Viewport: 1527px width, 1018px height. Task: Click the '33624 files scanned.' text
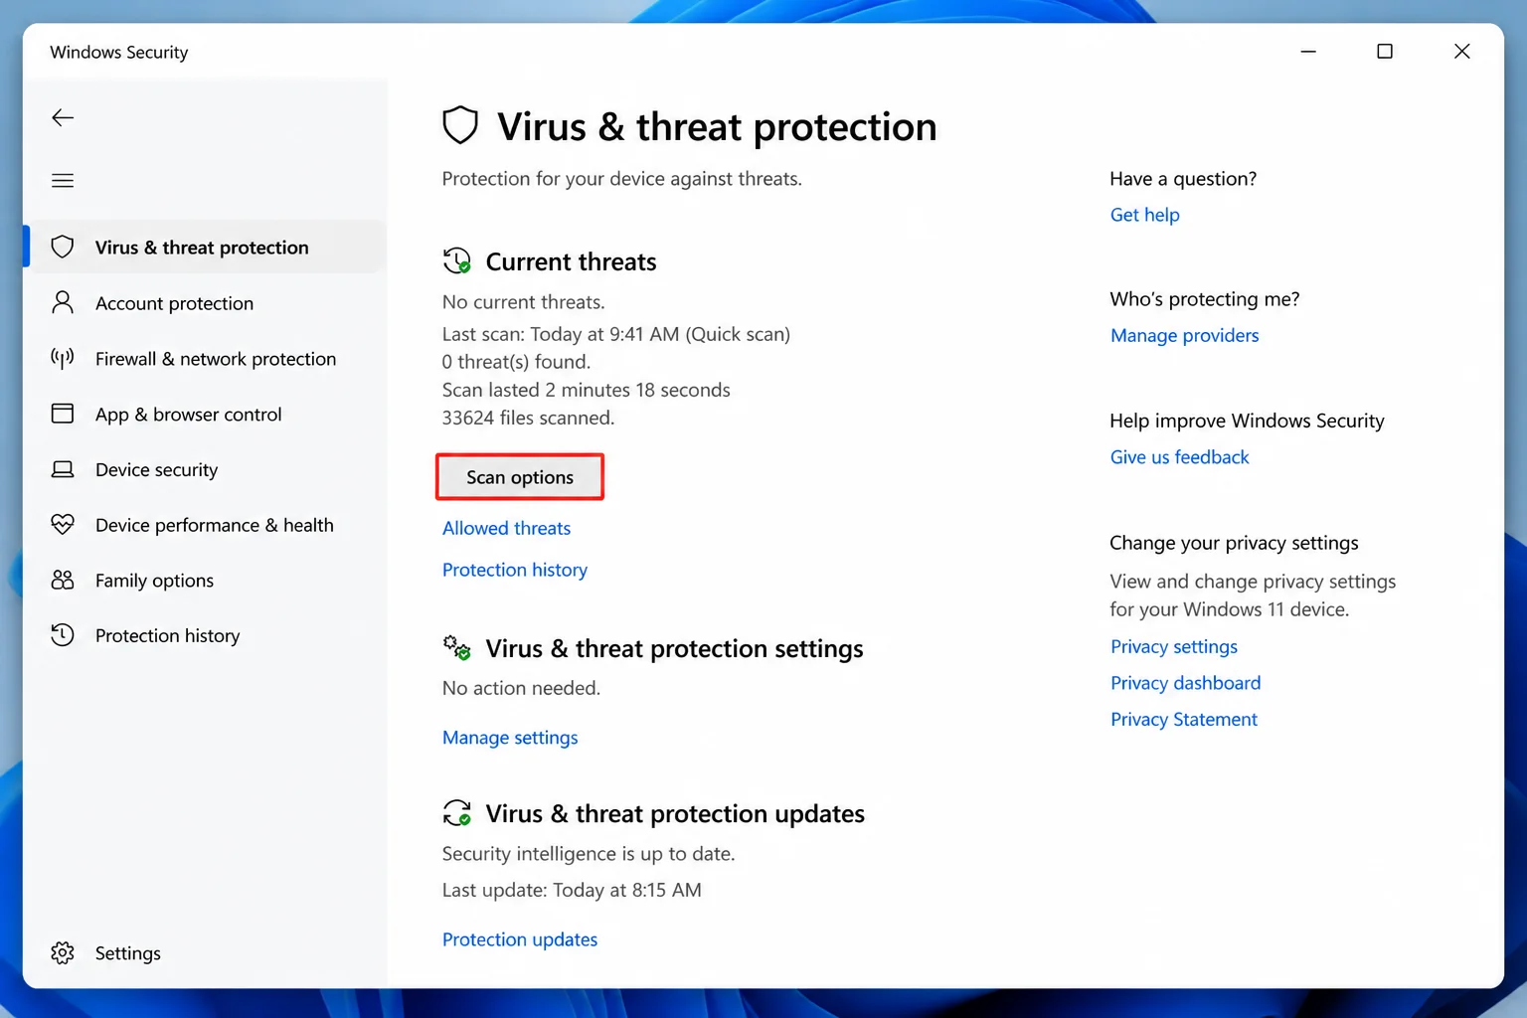(x=528, y=418)
